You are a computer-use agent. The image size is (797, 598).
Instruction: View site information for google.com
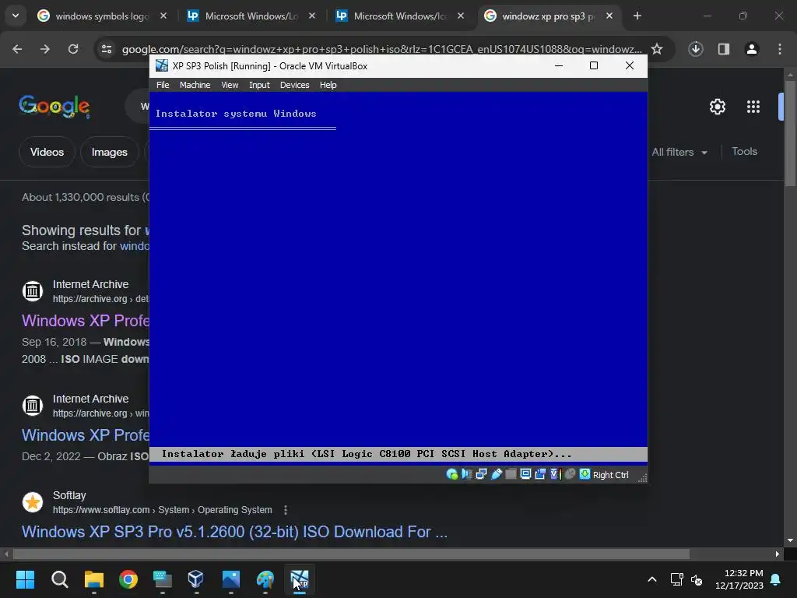point(107,49)
